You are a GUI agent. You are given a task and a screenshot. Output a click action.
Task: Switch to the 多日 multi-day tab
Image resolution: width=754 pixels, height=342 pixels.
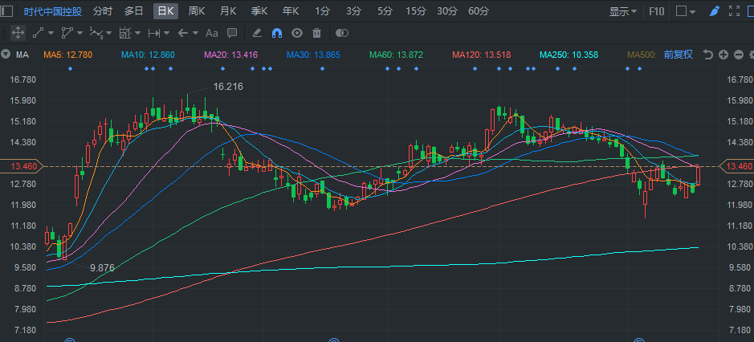(133, 11)
